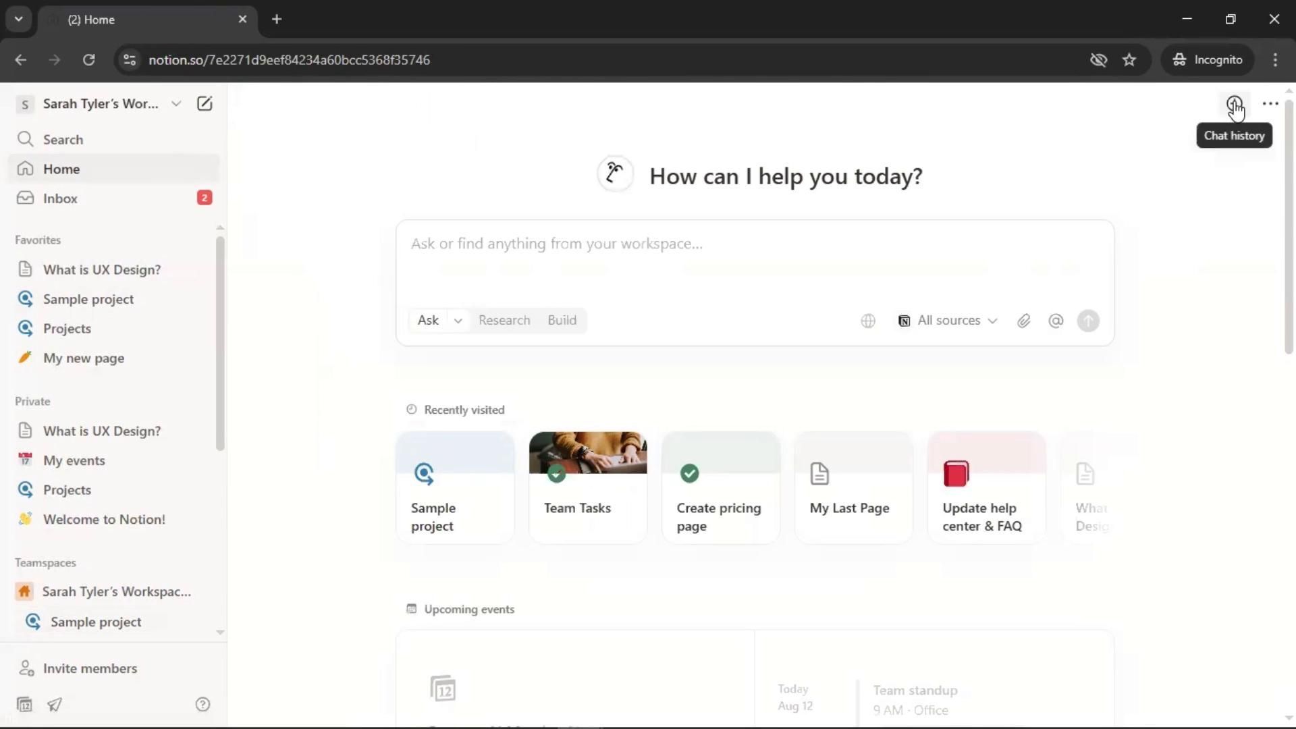This screenshot has width=1296, height=729.
Task: Open Inbox in the sidebar
Action: [x=60, y=198]
